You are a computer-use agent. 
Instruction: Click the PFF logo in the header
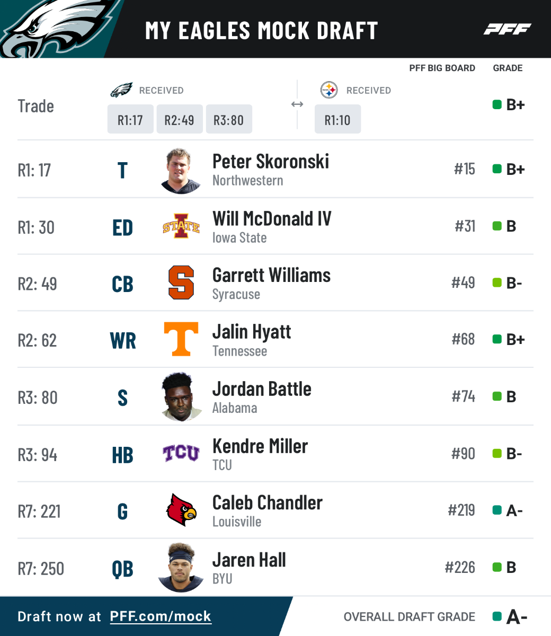coord(507,29)
